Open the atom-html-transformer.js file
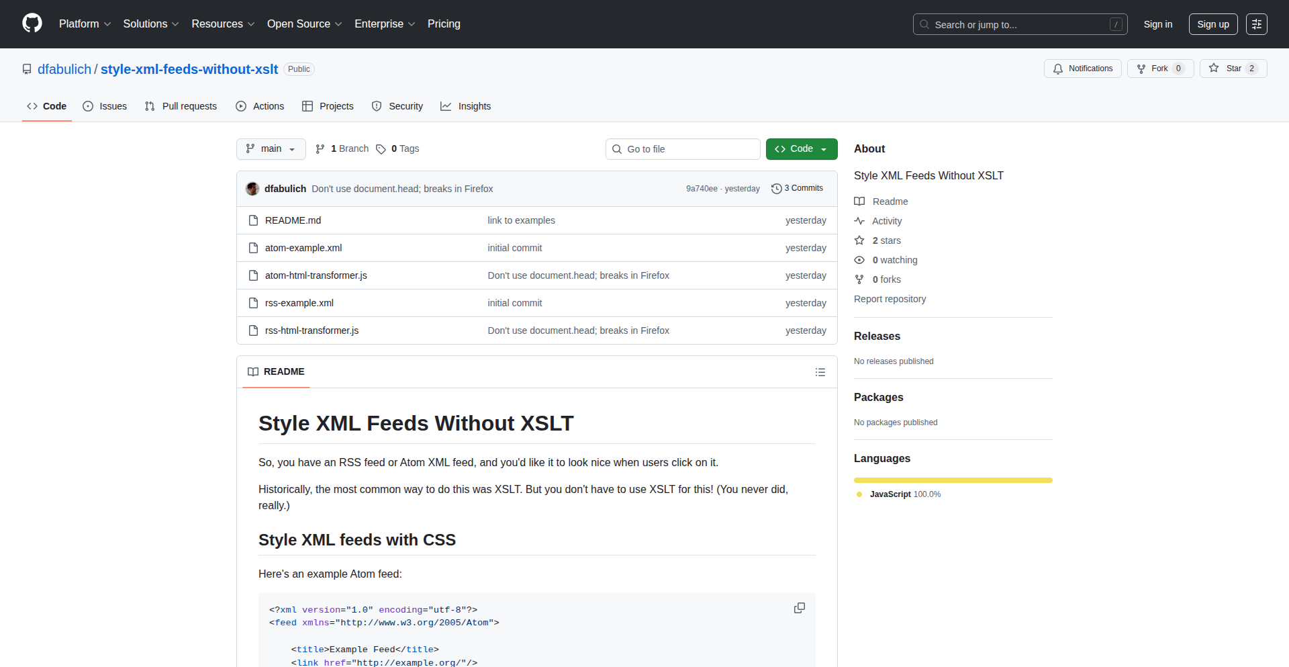1289x667 pixels. [x=316, y=275]
